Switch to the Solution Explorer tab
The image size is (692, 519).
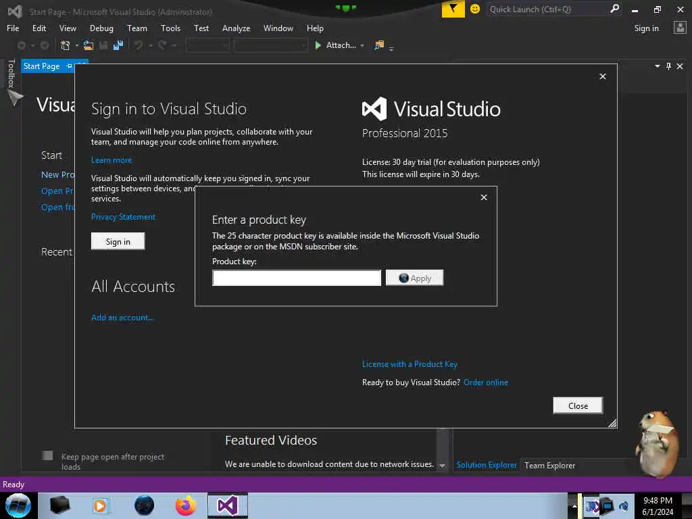click(487, 465)
